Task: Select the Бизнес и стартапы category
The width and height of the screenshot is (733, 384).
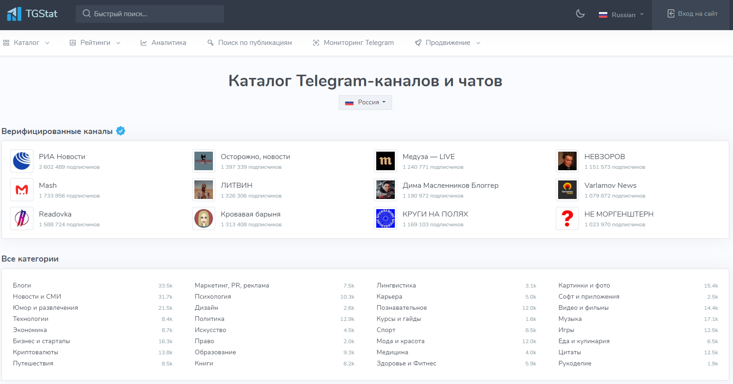Action: (41, 341)
